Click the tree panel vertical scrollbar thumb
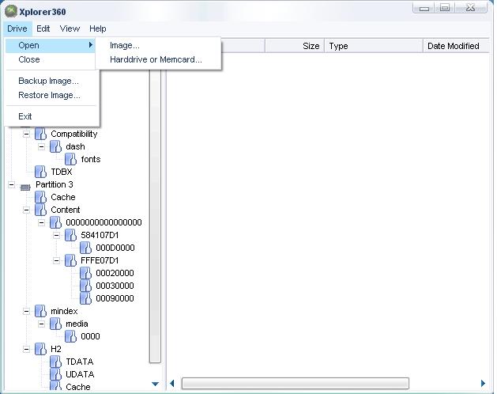 click(155, 217)
